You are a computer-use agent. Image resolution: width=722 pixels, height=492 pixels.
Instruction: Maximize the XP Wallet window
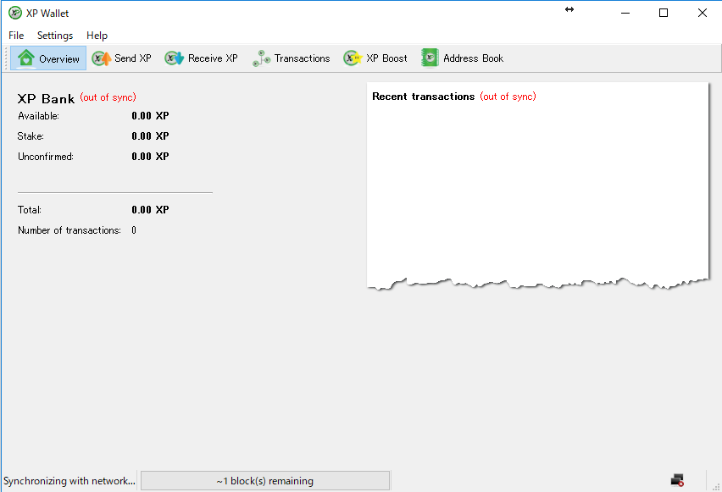point(664,13)
